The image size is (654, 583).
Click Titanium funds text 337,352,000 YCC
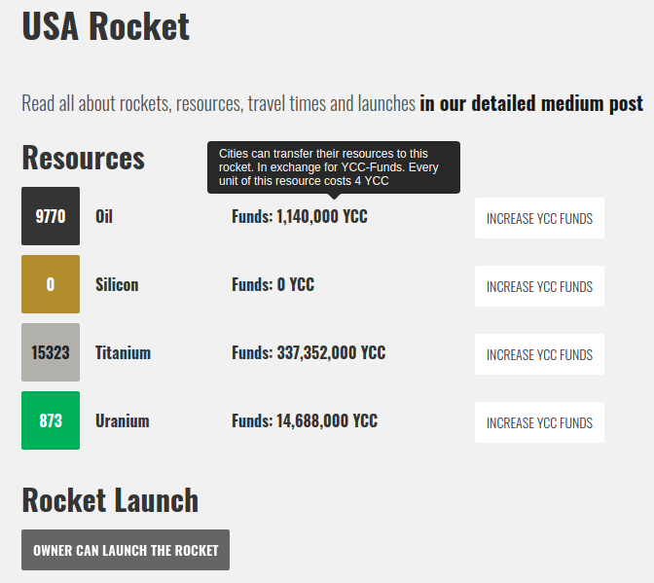click(x=309, y=352)
